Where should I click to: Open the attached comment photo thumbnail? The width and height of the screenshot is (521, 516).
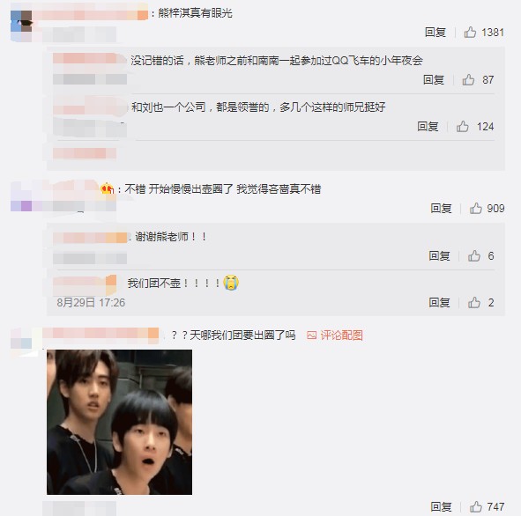click(119, 422)
